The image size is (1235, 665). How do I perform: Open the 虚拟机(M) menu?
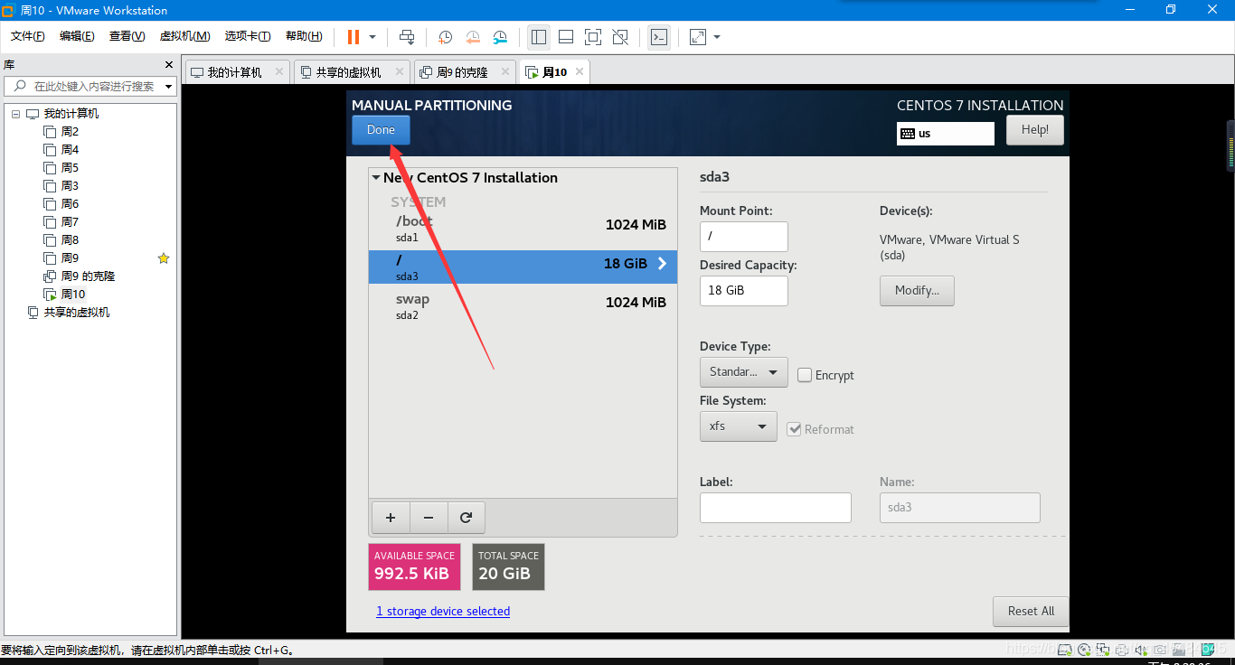pos(184,36)
